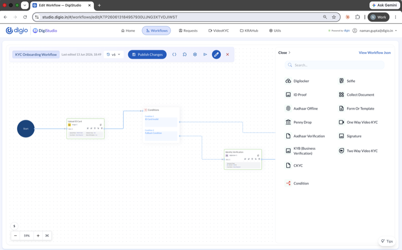Click Publish Changes button
Screen dimensions: 402x250
pos(147,54)
